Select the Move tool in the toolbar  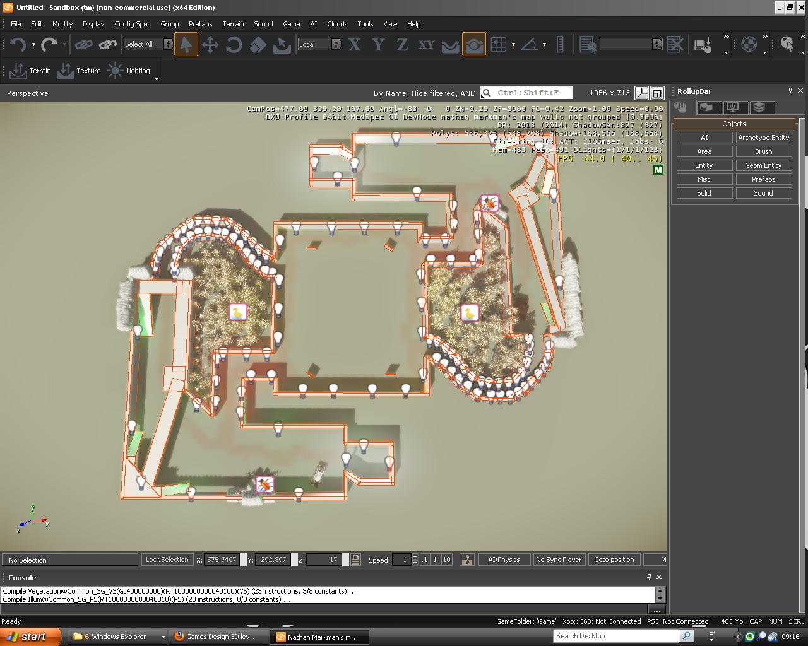tap(211, 44)
